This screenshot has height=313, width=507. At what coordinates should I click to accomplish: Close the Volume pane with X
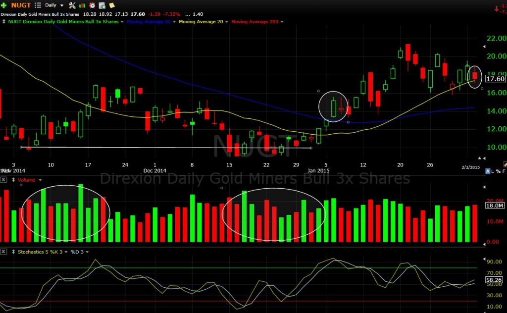3,180
